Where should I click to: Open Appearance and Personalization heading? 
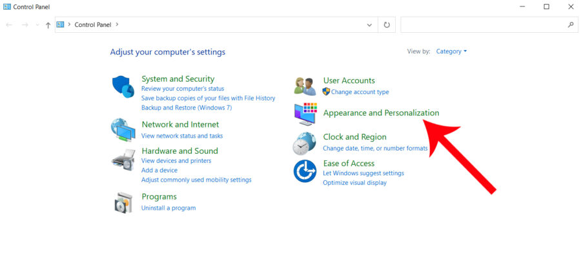[382, 113]
